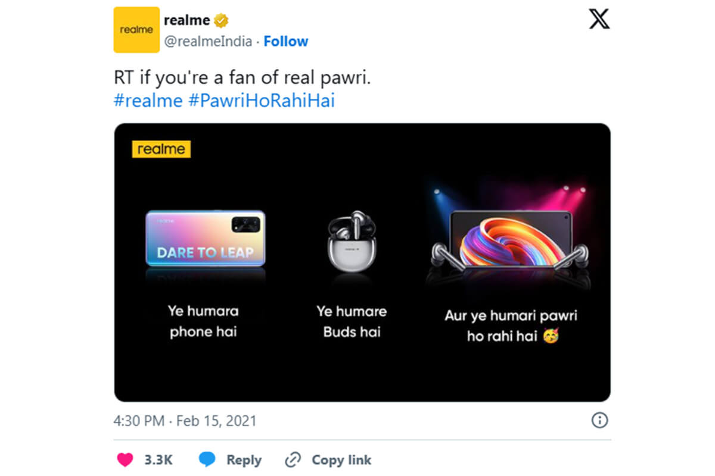Open the #realme hashtag
Image resolution: width=715 pixels, height=476 pixels.
pos(148,101)
